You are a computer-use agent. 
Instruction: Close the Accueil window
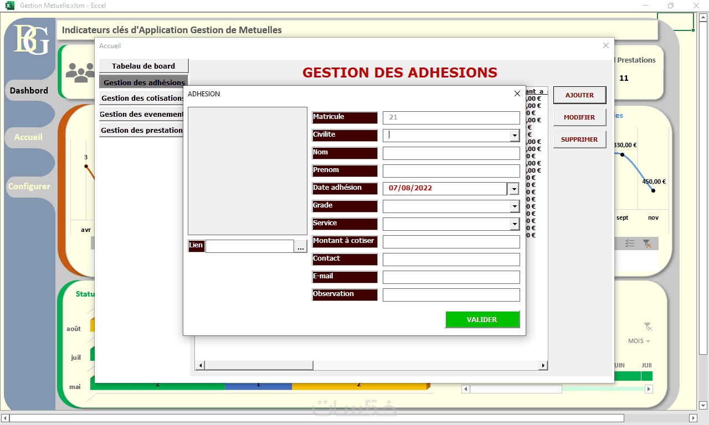(606, 45)
